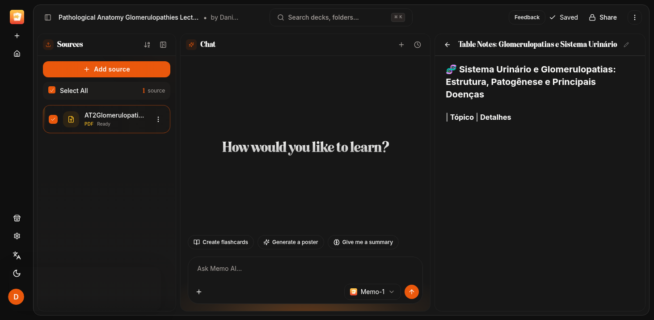Open the language translation icon
The height and width of the screenshot is (320, 654).
[17, 255]
